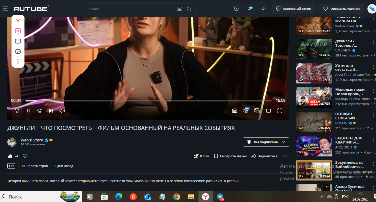
Task: Open Welvsi Story channel name link
Action: (x=32, y=140)
